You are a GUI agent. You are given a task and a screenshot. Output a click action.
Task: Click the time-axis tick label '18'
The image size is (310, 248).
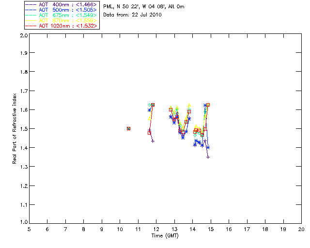(265, 229)
